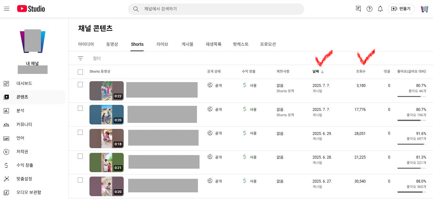Click globe visibility icon of 30,540 views row
Screen dimensions: 433x199
pos(210,181)
